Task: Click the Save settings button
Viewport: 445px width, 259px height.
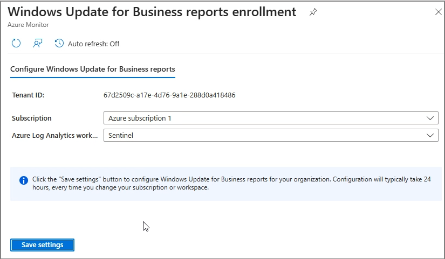Action: (42, 245)
